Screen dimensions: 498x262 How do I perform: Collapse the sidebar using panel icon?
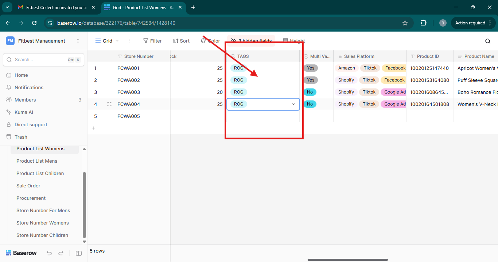pyautogui.click(x=78, y=253)
